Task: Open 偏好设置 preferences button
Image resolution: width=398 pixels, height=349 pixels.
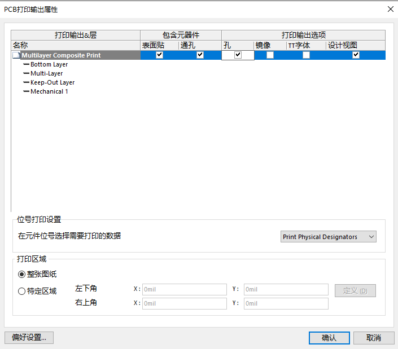Action: 29,338
